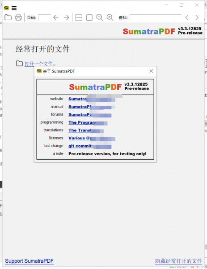Open the hamburger menu
The height and width of the screenshot is (269, 207).
point(14,8)
